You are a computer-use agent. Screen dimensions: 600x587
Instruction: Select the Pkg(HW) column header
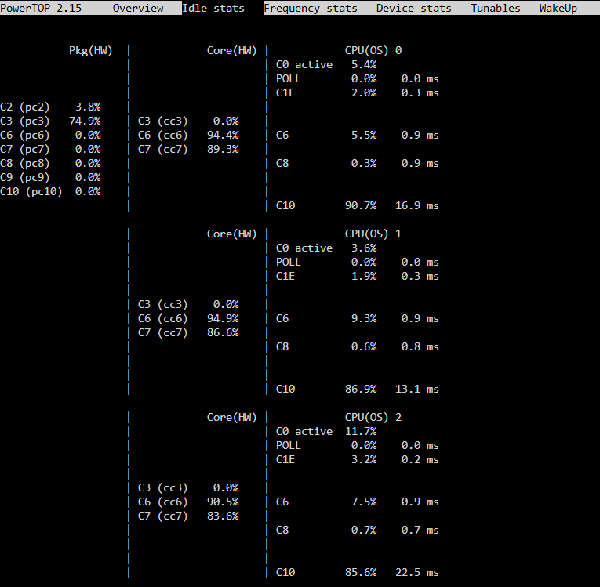pos(91,50)
